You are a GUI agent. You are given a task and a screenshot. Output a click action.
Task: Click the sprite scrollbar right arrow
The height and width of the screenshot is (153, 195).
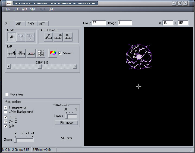(x=75, y=66)
